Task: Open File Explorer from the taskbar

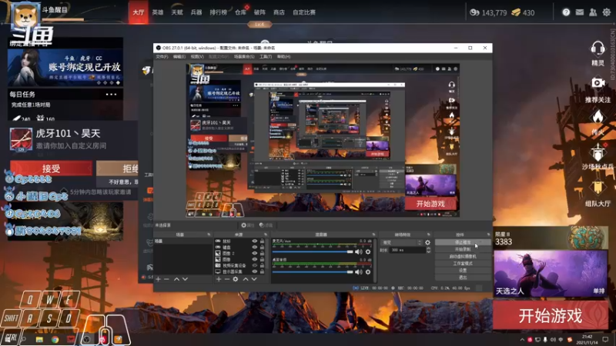Action: [x=39, y=339]
